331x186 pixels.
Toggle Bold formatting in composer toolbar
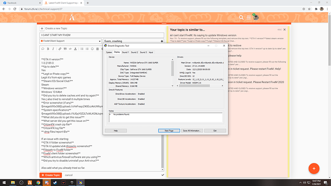48,49
